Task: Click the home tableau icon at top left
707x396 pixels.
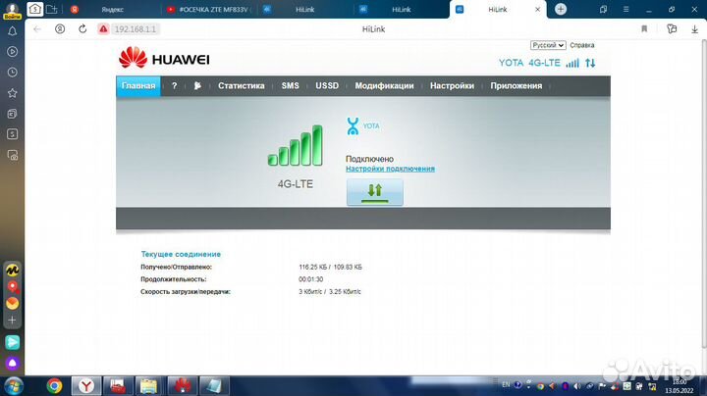Action: click(x=34, y=9)
